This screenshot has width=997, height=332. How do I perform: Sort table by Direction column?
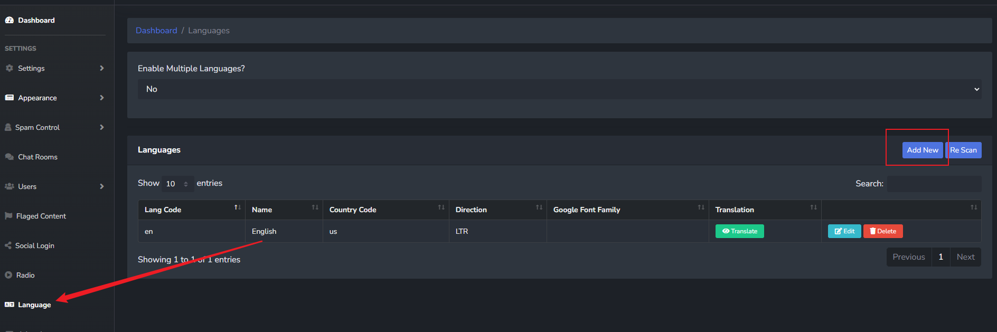[x=497, y=210]
